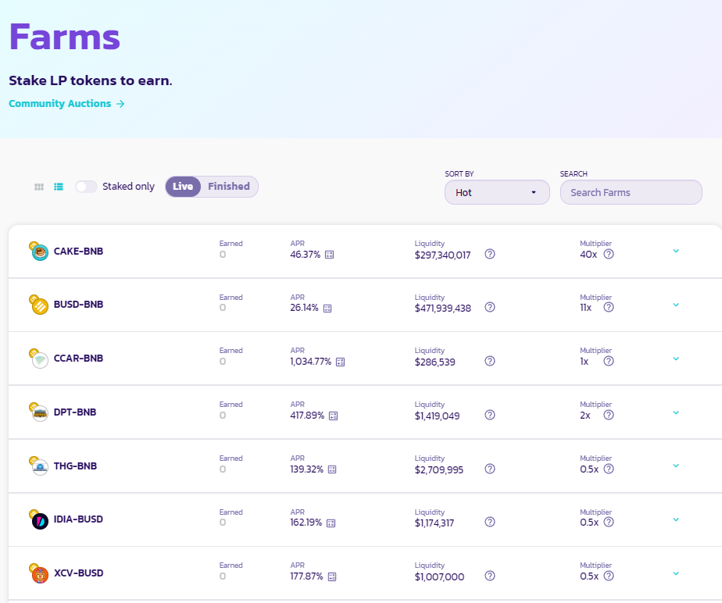Viewport: 722px width, 603px height.
Task: Select the CAKE-BNB farm name
Action: click(x=78, y=252)
